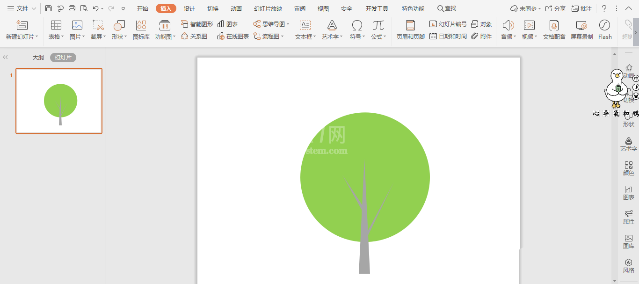Insert Flash object

tap(605, 29)
